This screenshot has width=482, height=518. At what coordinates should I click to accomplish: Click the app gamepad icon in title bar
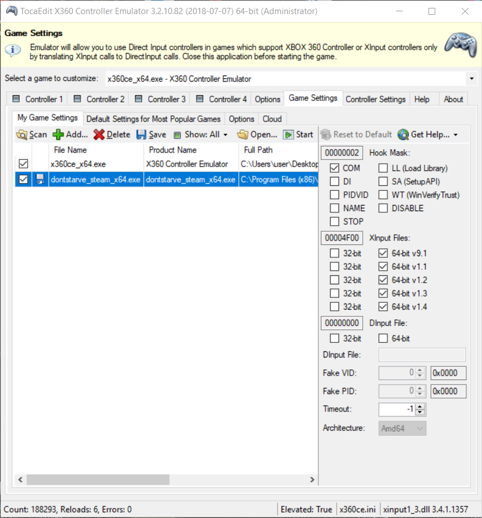[x=12, y=11]
